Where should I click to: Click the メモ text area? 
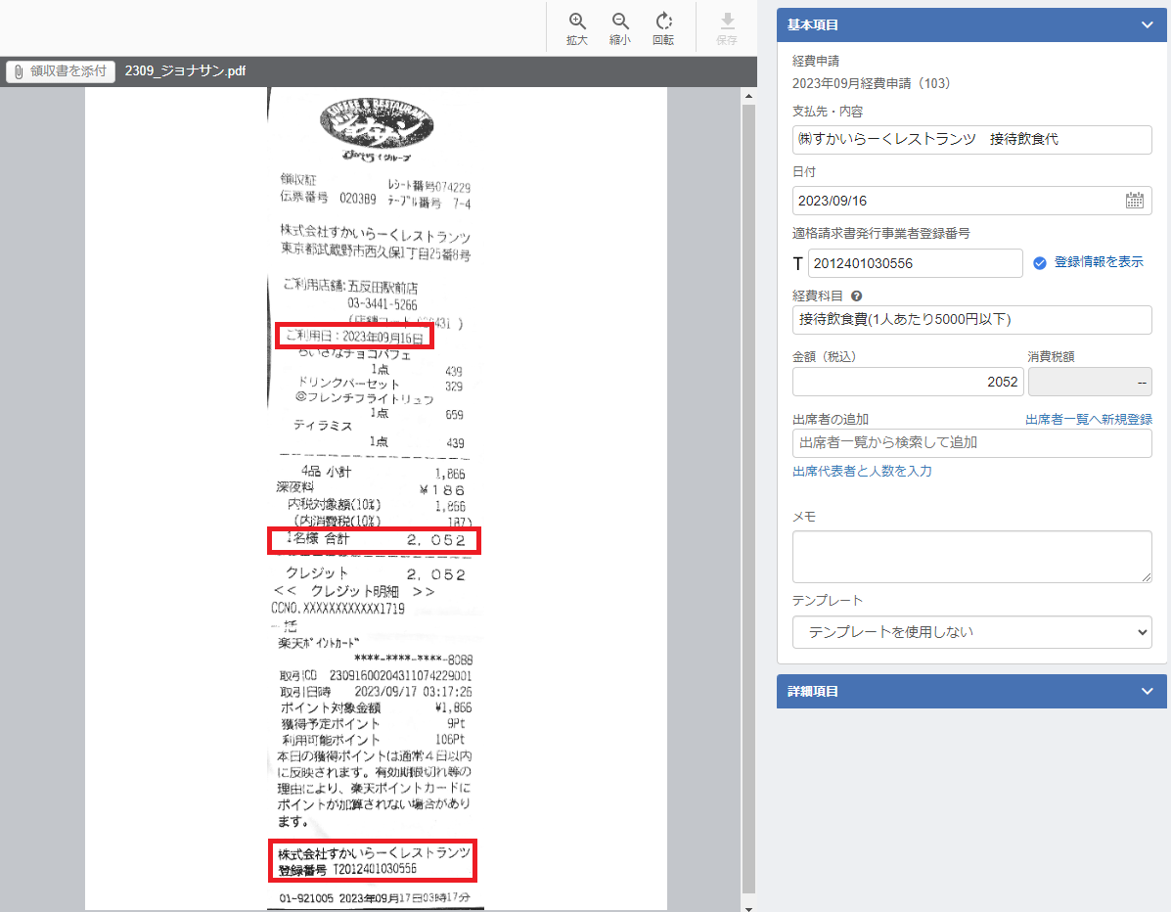click(971, 557)
